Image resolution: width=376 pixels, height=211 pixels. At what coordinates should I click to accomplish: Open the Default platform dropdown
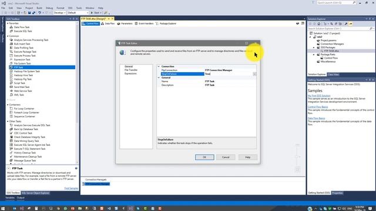coord(78,13)
